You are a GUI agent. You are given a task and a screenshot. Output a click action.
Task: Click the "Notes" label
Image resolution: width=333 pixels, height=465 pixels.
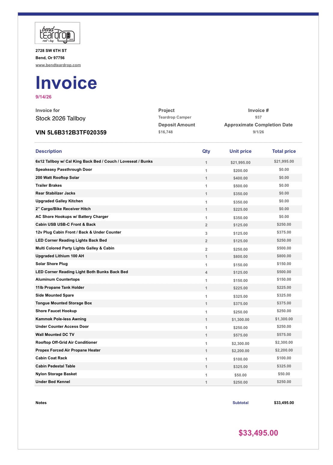point(41,403)
